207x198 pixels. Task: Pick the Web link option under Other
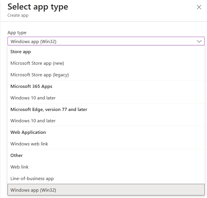click(106, 167)
